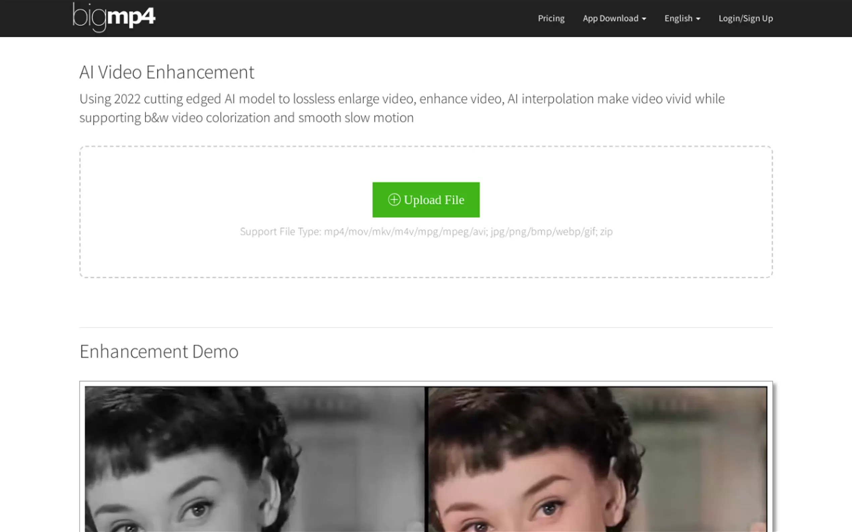This screenshot has width=852, height=532.
Task: Click the horizontal separator above Enhancement Demo
Action: click(x=426, y=327)
